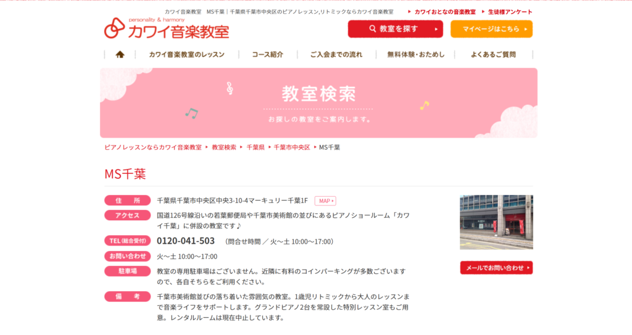Open よくあるご質問 menu item

point(493,54)
